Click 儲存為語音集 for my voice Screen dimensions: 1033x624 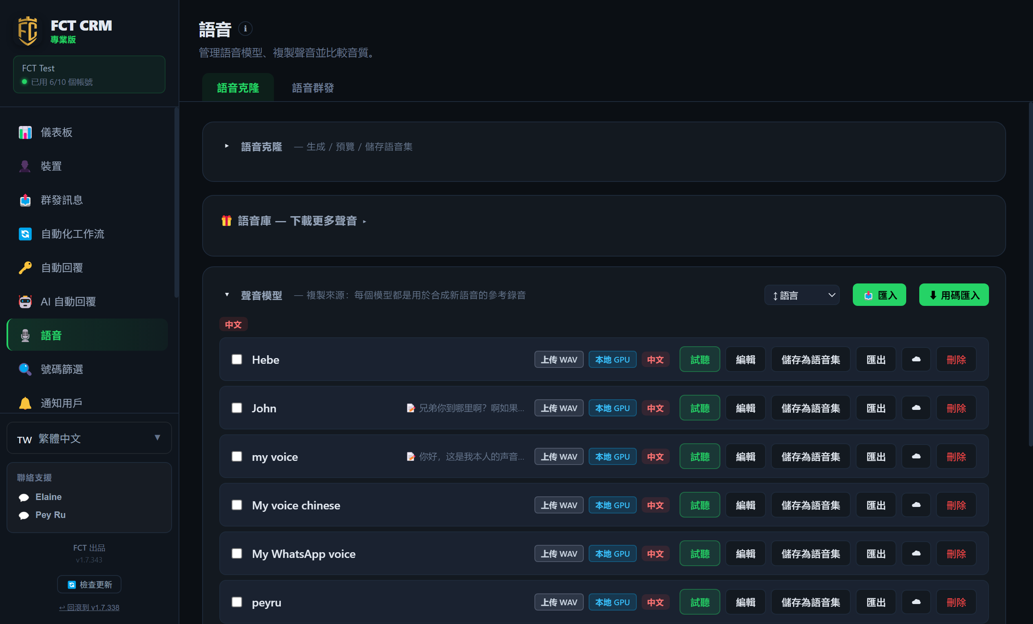(810, 457)
